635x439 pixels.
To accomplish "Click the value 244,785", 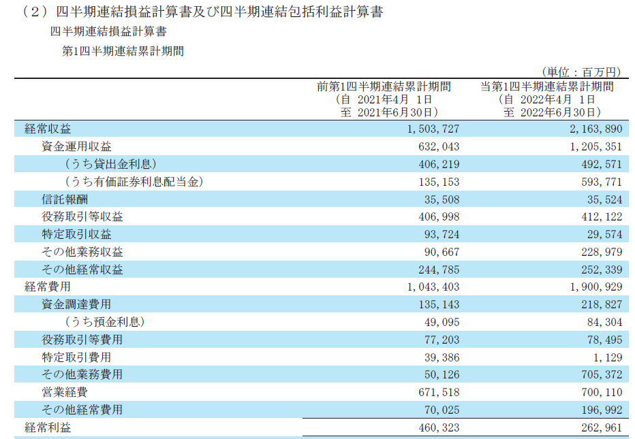I will click(439, 270).
